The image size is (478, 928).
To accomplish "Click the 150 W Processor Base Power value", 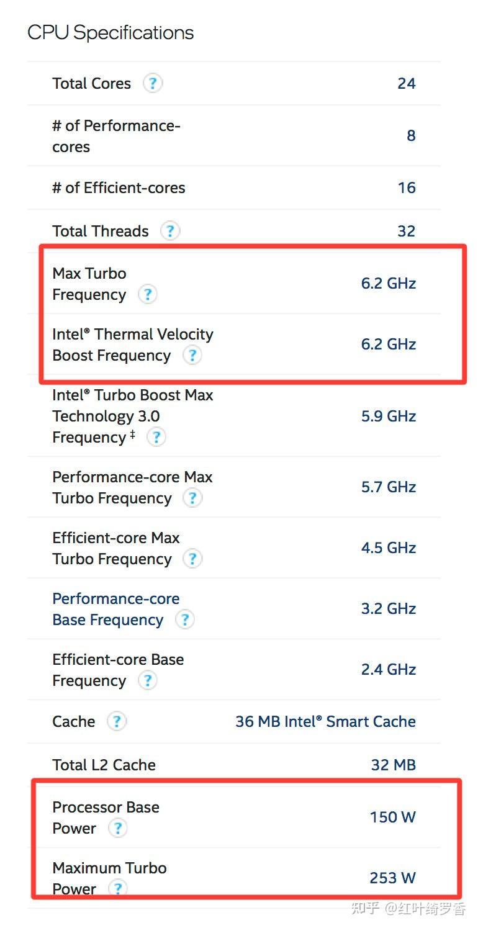I will pyautogui.click(x=392, y=817).
